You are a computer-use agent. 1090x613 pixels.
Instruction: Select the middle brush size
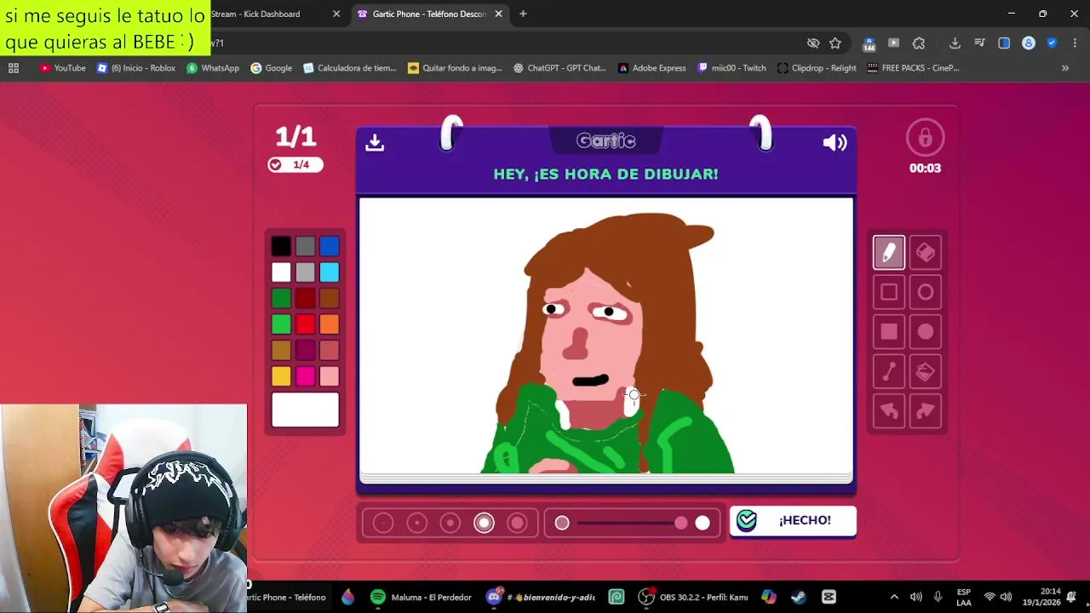(450, 523)
